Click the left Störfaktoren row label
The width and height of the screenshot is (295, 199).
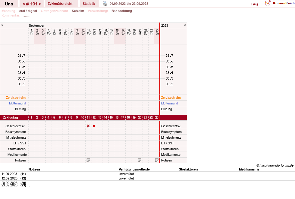[x=17, y=149]
